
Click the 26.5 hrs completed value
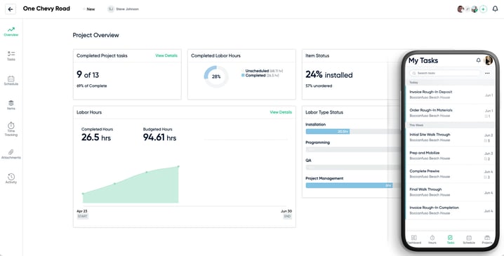(x=95, y=137)
